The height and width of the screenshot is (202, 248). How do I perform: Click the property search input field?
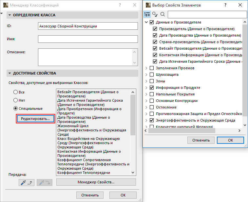click(207, 14)
